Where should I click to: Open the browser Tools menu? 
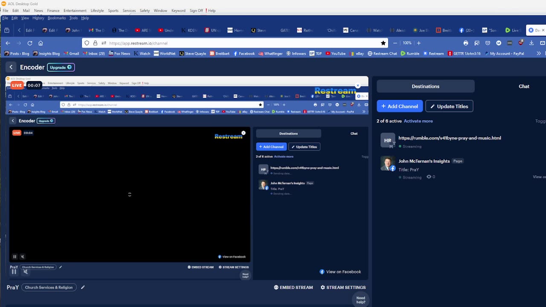pyautogui.click(x=73, y=18)
